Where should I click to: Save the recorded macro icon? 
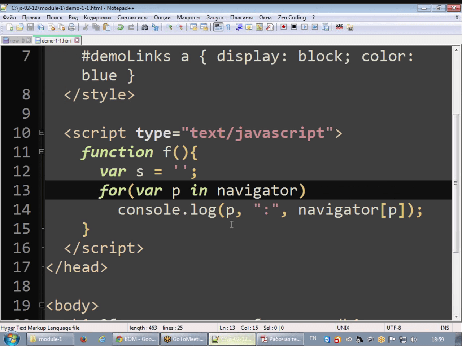click(x=325, y=27)
